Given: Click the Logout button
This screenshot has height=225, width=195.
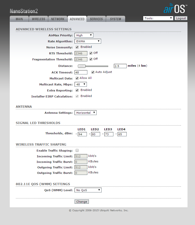Looking at the screenshot, I should (x=181, y=18).
